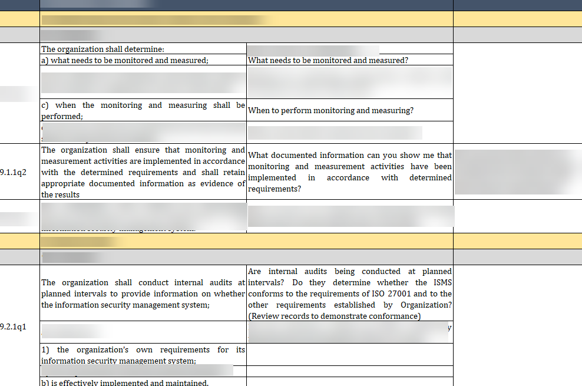Image resolution: width=582 pixels, height=386 pixels.
Task: Click 'Are internal audits being conducted' question cell
Action: pos(349,293)
